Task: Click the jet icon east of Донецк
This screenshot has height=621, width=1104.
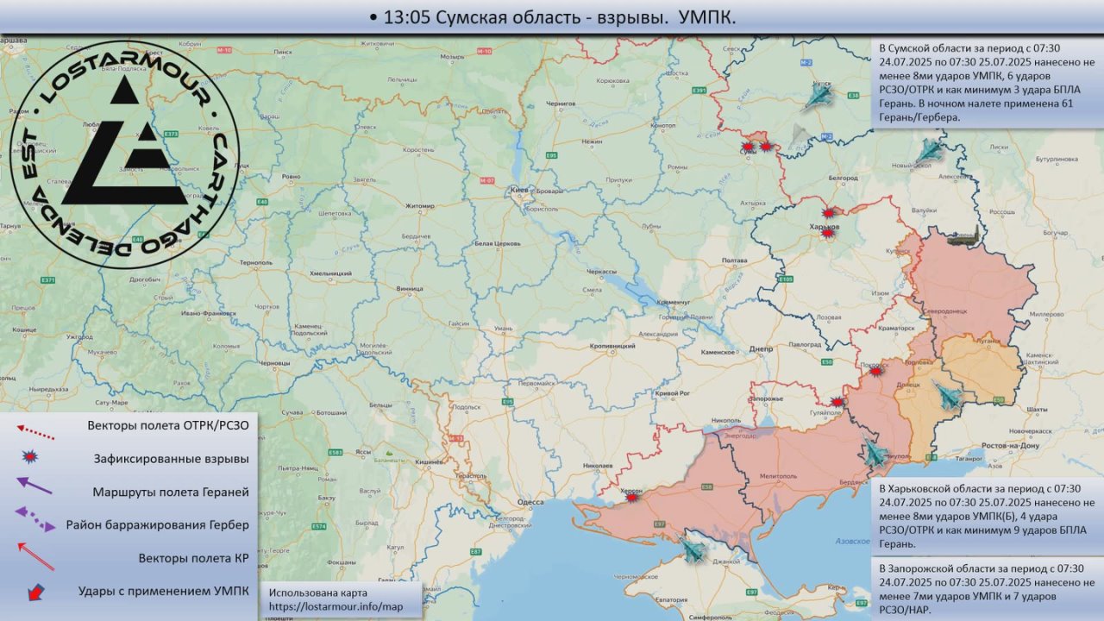Action: click(x=949, y=396)
